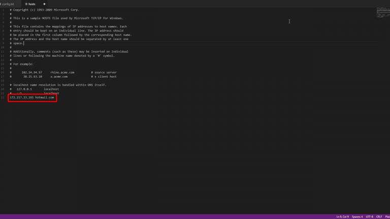Screen dimensions: 390x219
Task: Open the Ln 9, Col 9 go-to-line indicator
Action: (342, 217)
